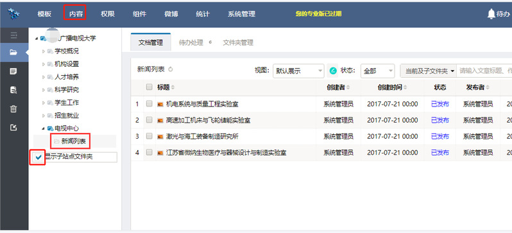Click refresh icon next to 待办处理 tab
Screen dimensions: 512x233
[x=210, y=42]
